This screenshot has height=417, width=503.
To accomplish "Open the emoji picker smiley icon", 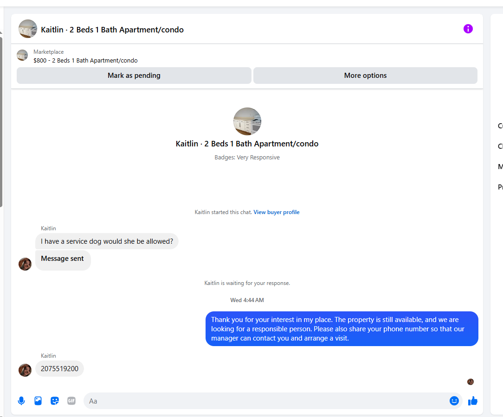I will [454, 401].
